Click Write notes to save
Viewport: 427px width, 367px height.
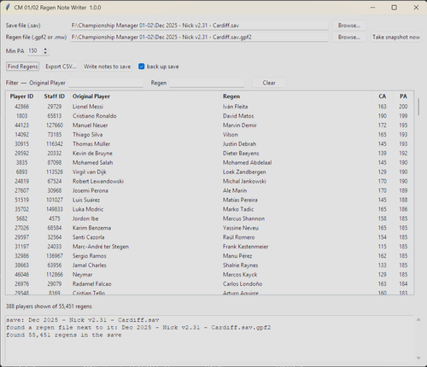107,67
